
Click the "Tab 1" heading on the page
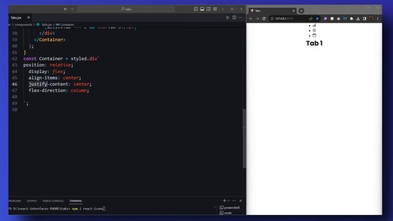[314, 43]
